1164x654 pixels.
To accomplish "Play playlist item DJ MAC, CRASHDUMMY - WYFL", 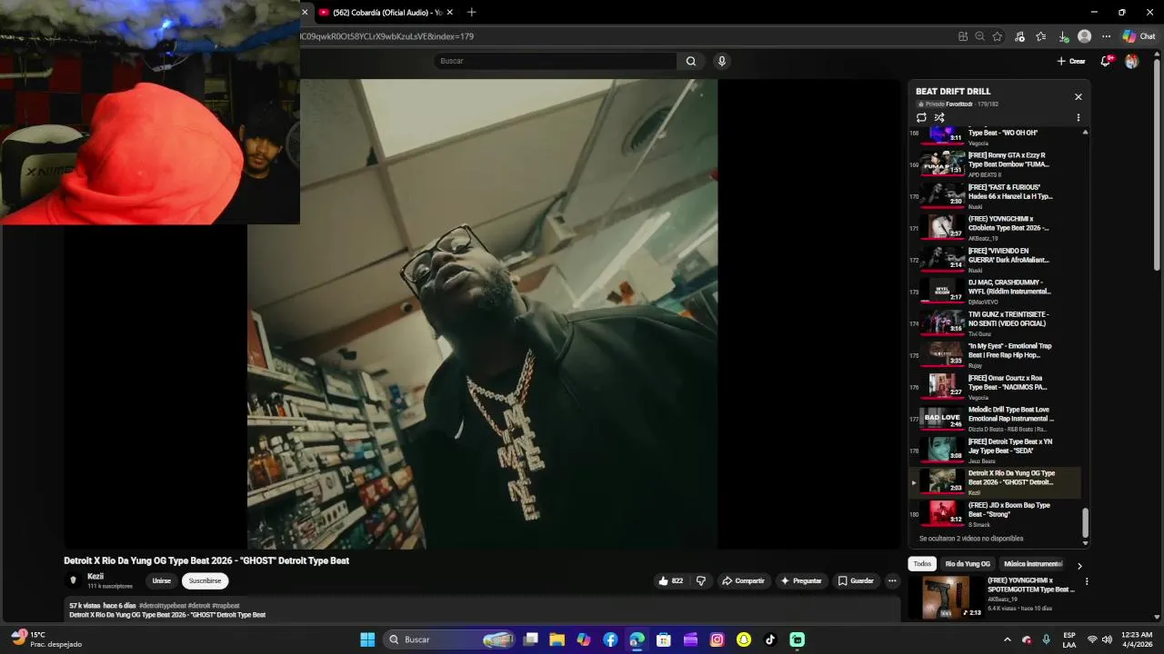I will 997,292.
